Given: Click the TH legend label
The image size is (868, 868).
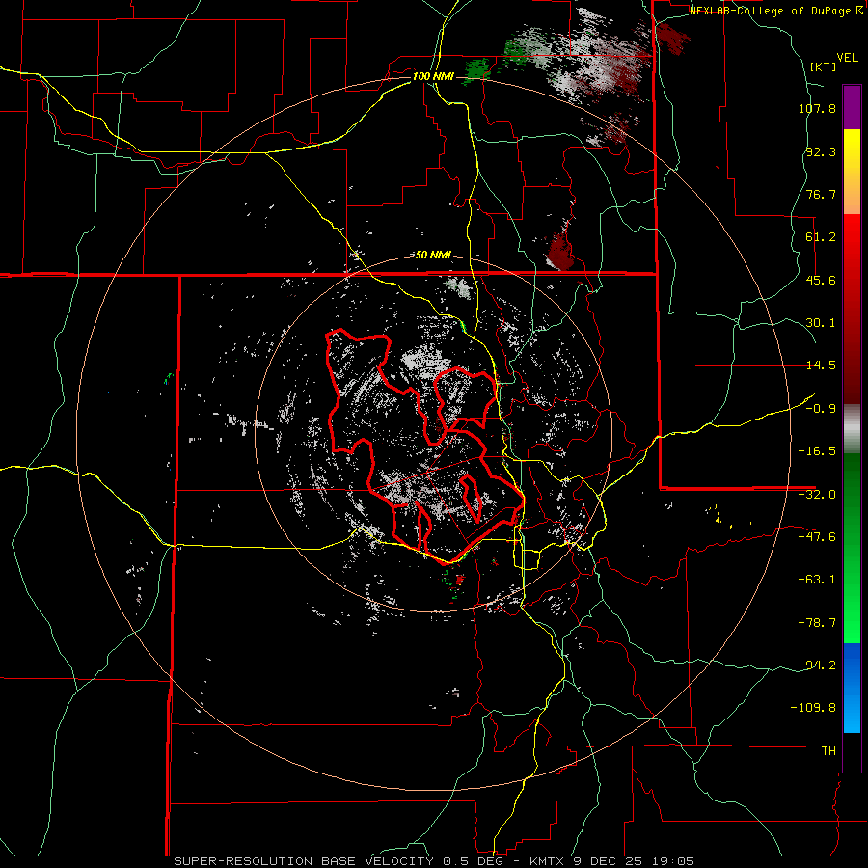Looking at the screenshot, I should point(828,750).
